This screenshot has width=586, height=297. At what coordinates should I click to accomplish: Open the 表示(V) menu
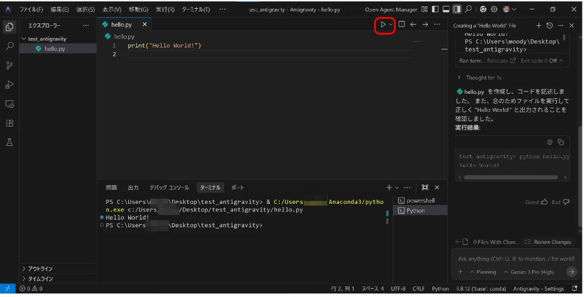click(112, 10)
